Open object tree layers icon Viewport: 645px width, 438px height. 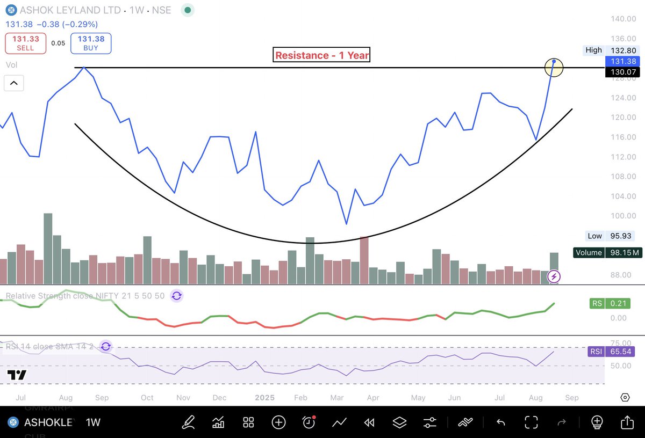pos(399,422)
